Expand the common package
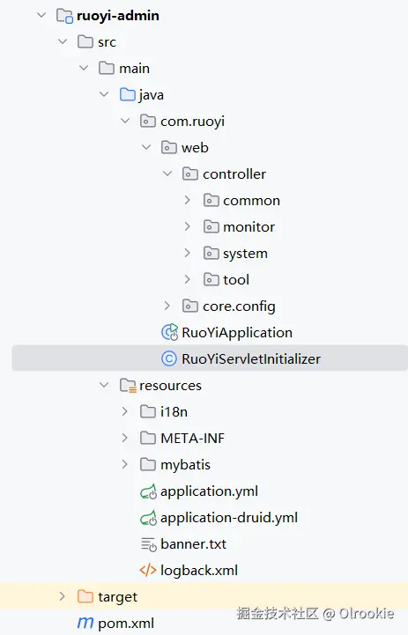The height and width of the screenshot is (635, 408). pos(187,200)
